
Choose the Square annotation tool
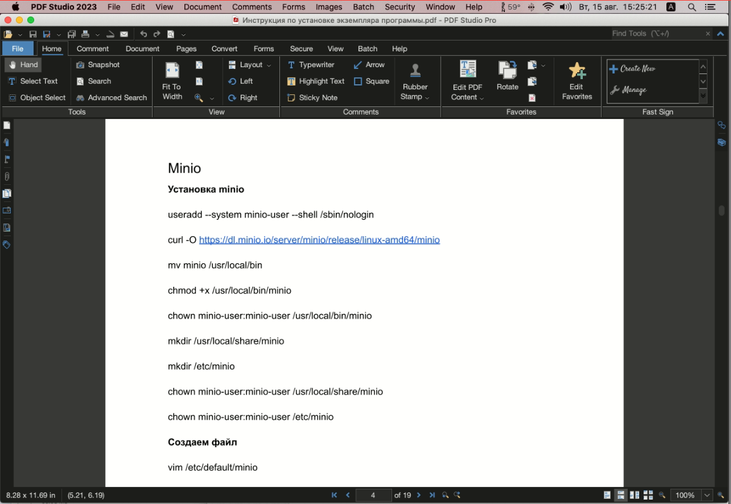pos(372,81)
